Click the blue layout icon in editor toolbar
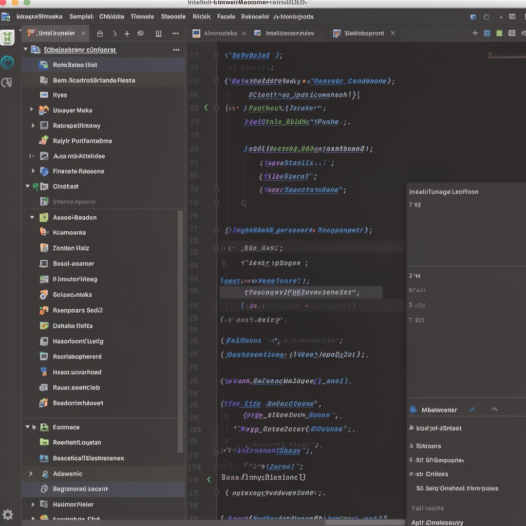This screenshot has height=526, width=526. click(487, 33)
